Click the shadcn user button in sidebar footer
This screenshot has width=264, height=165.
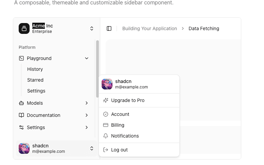pos(56,148)
